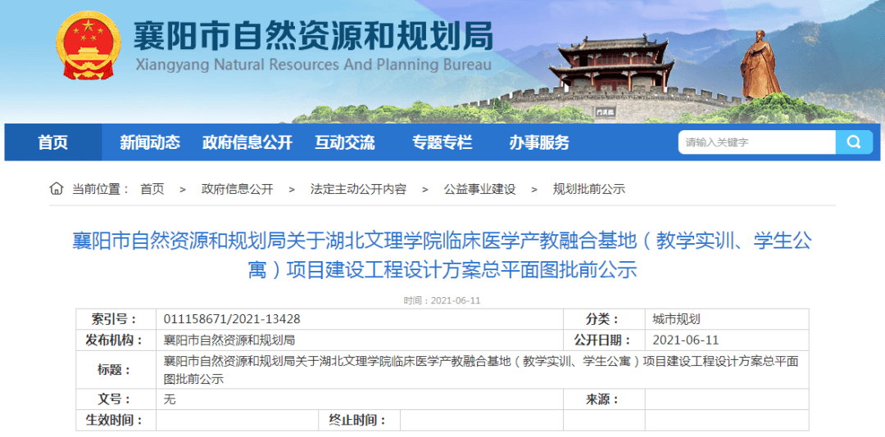Click the 发布机构 value 襄阳市自然资源和规划局
The height and width of the screenshot is (437, 885).
tap(229, 340)
